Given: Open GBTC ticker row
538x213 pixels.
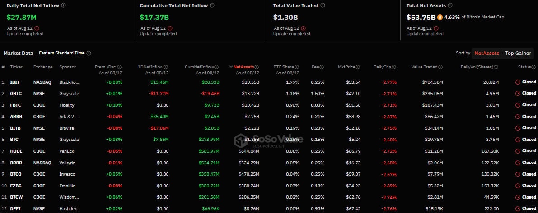Looking at the screenshot, I should 269,93.
